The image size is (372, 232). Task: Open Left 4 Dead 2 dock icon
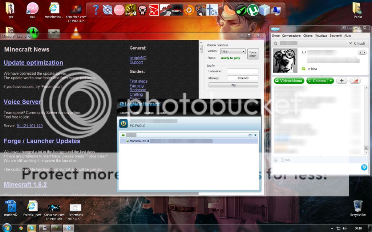click(130, 10)
